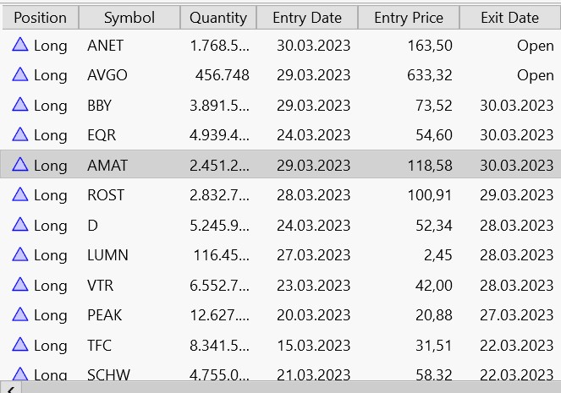Select the D symbol row
Screen dimensions: 561x393
click(x=281, y=226)
